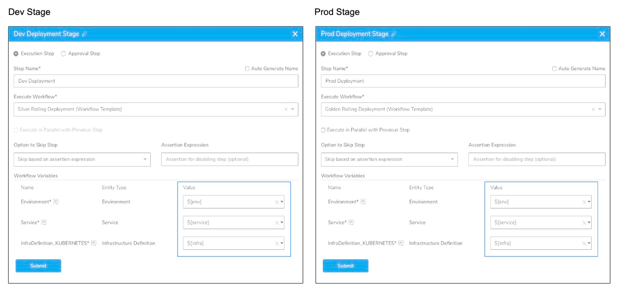
Task: Expand ${service} value dropdown in Dev stage
Action: [282, 223]
